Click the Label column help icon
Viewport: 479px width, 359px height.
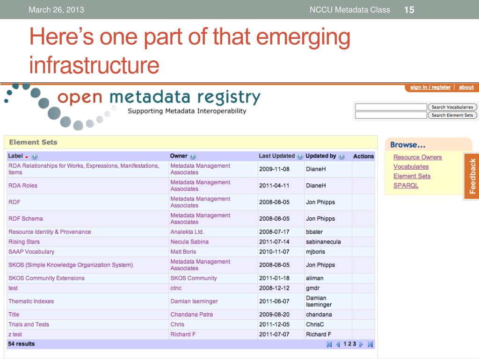35,157
